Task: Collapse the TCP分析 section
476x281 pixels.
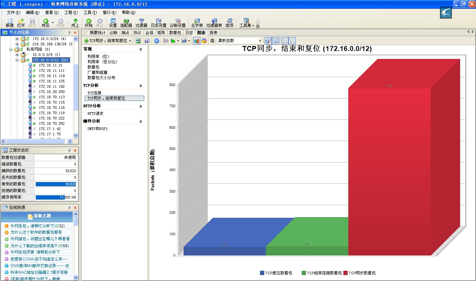Action: pos(141,86)
